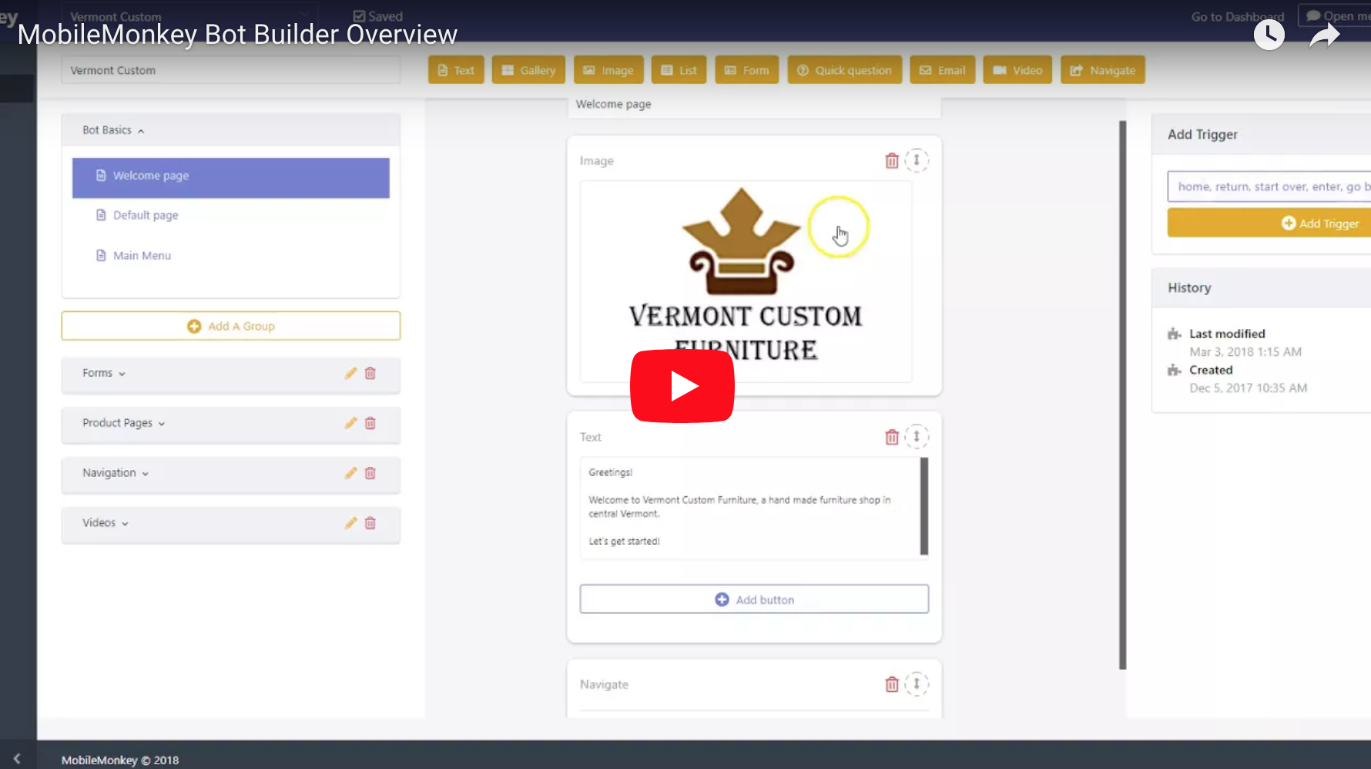Toggle the Saved checkbox
Image resolution: width=1371 pixels, height=769 pixels.
point(358,15)
